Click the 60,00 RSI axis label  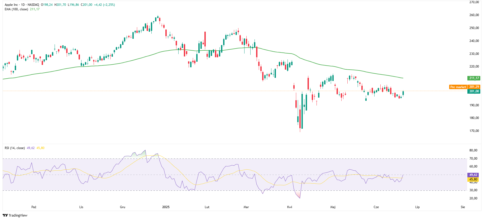click(x=473, y=166)
